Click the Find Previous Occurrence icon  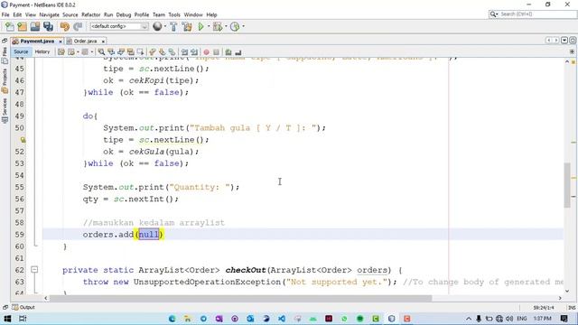(x=111, y=52)
